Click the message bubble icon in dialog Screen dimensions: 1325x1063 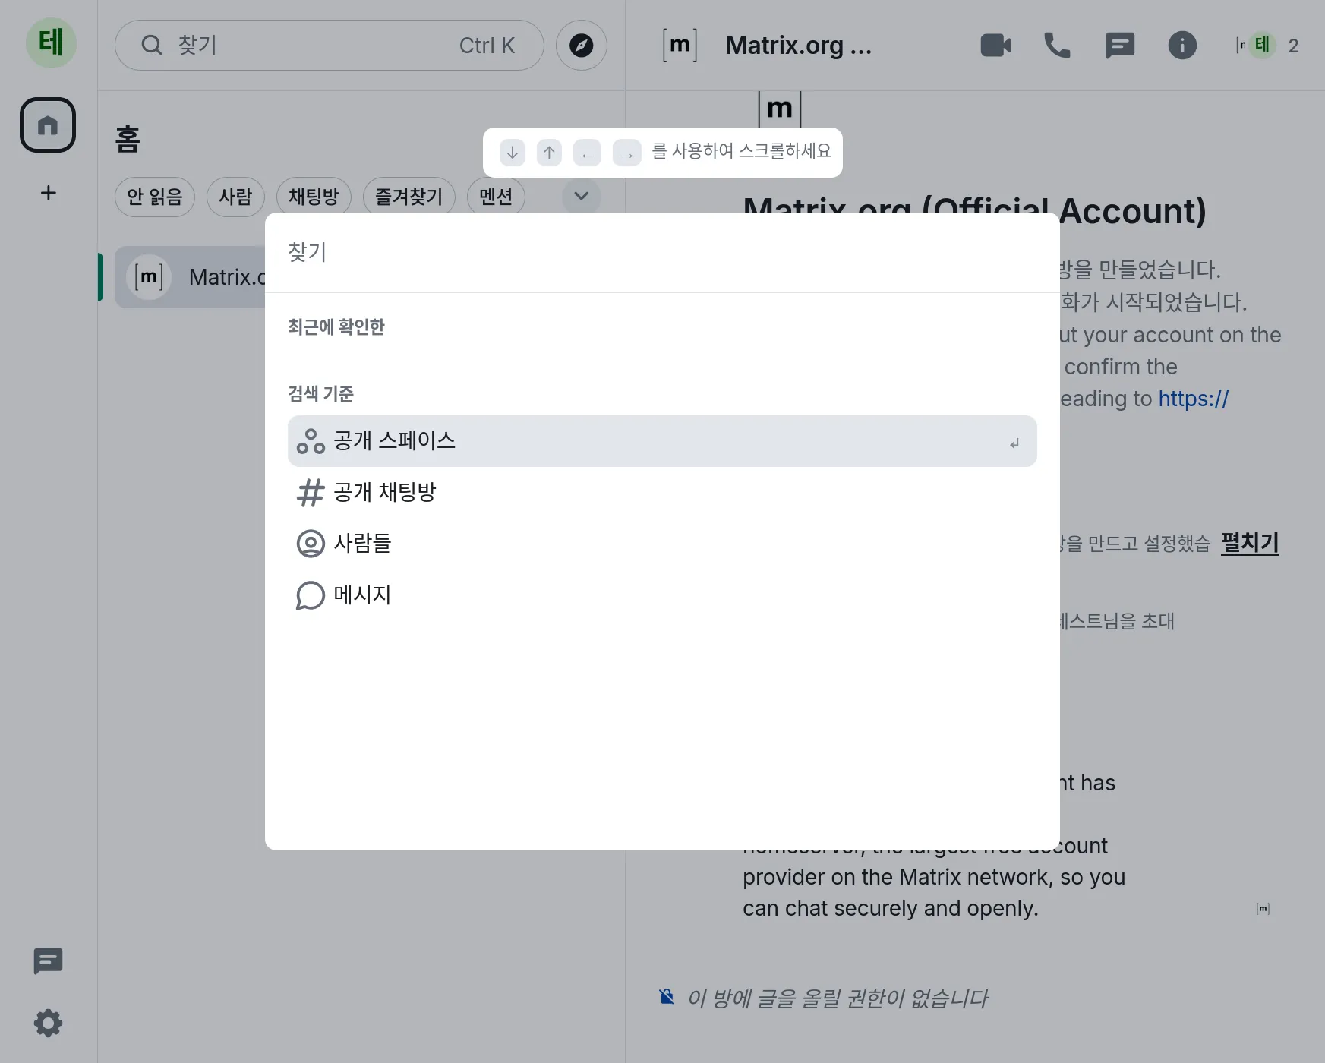click(311, 595)
